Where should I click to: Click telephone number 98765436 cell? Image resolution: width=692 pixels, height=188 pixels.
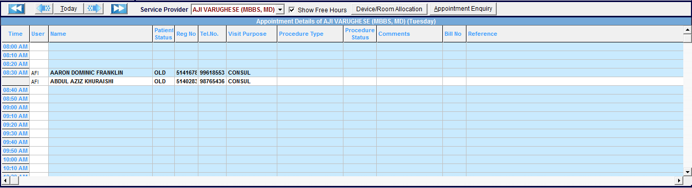212,81
